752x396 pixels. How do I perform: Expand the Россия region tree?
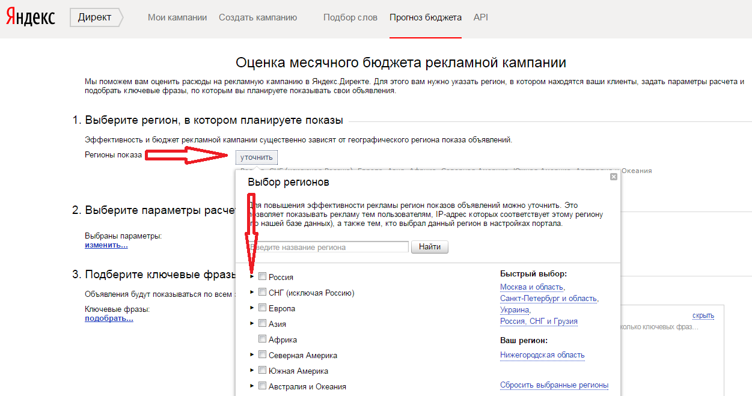click(x=252, y=276)
